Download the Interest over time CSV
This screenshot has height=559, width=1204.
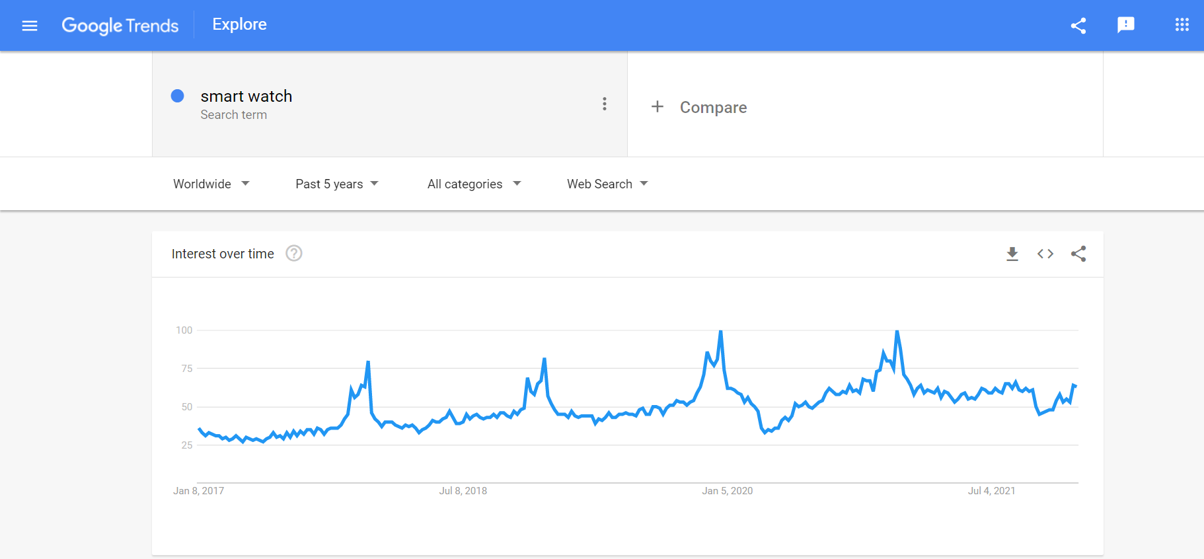(1012, 254)
